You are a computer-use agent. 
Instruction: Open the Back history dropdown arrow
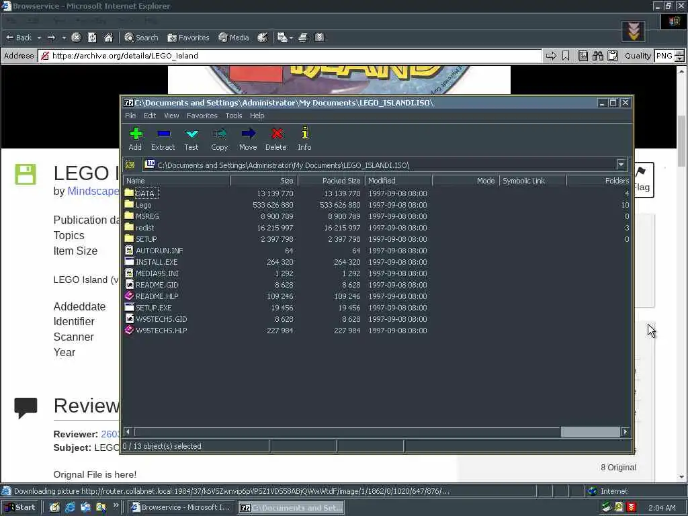tap(39, 38)
